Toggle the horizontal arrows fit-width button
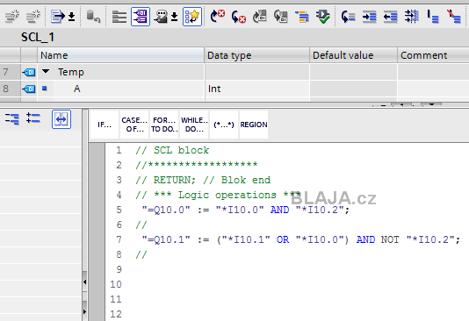The image size is (469, 321). click(61, 119)
